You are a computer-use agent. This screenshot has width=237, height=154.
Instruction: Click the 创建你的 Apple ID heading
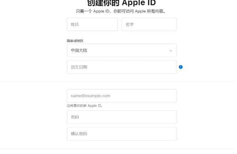[122, 3]
